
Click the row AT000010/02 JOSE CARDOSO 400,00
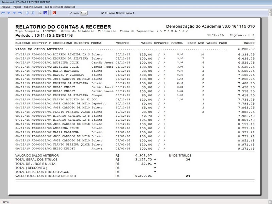coord(135,136)
